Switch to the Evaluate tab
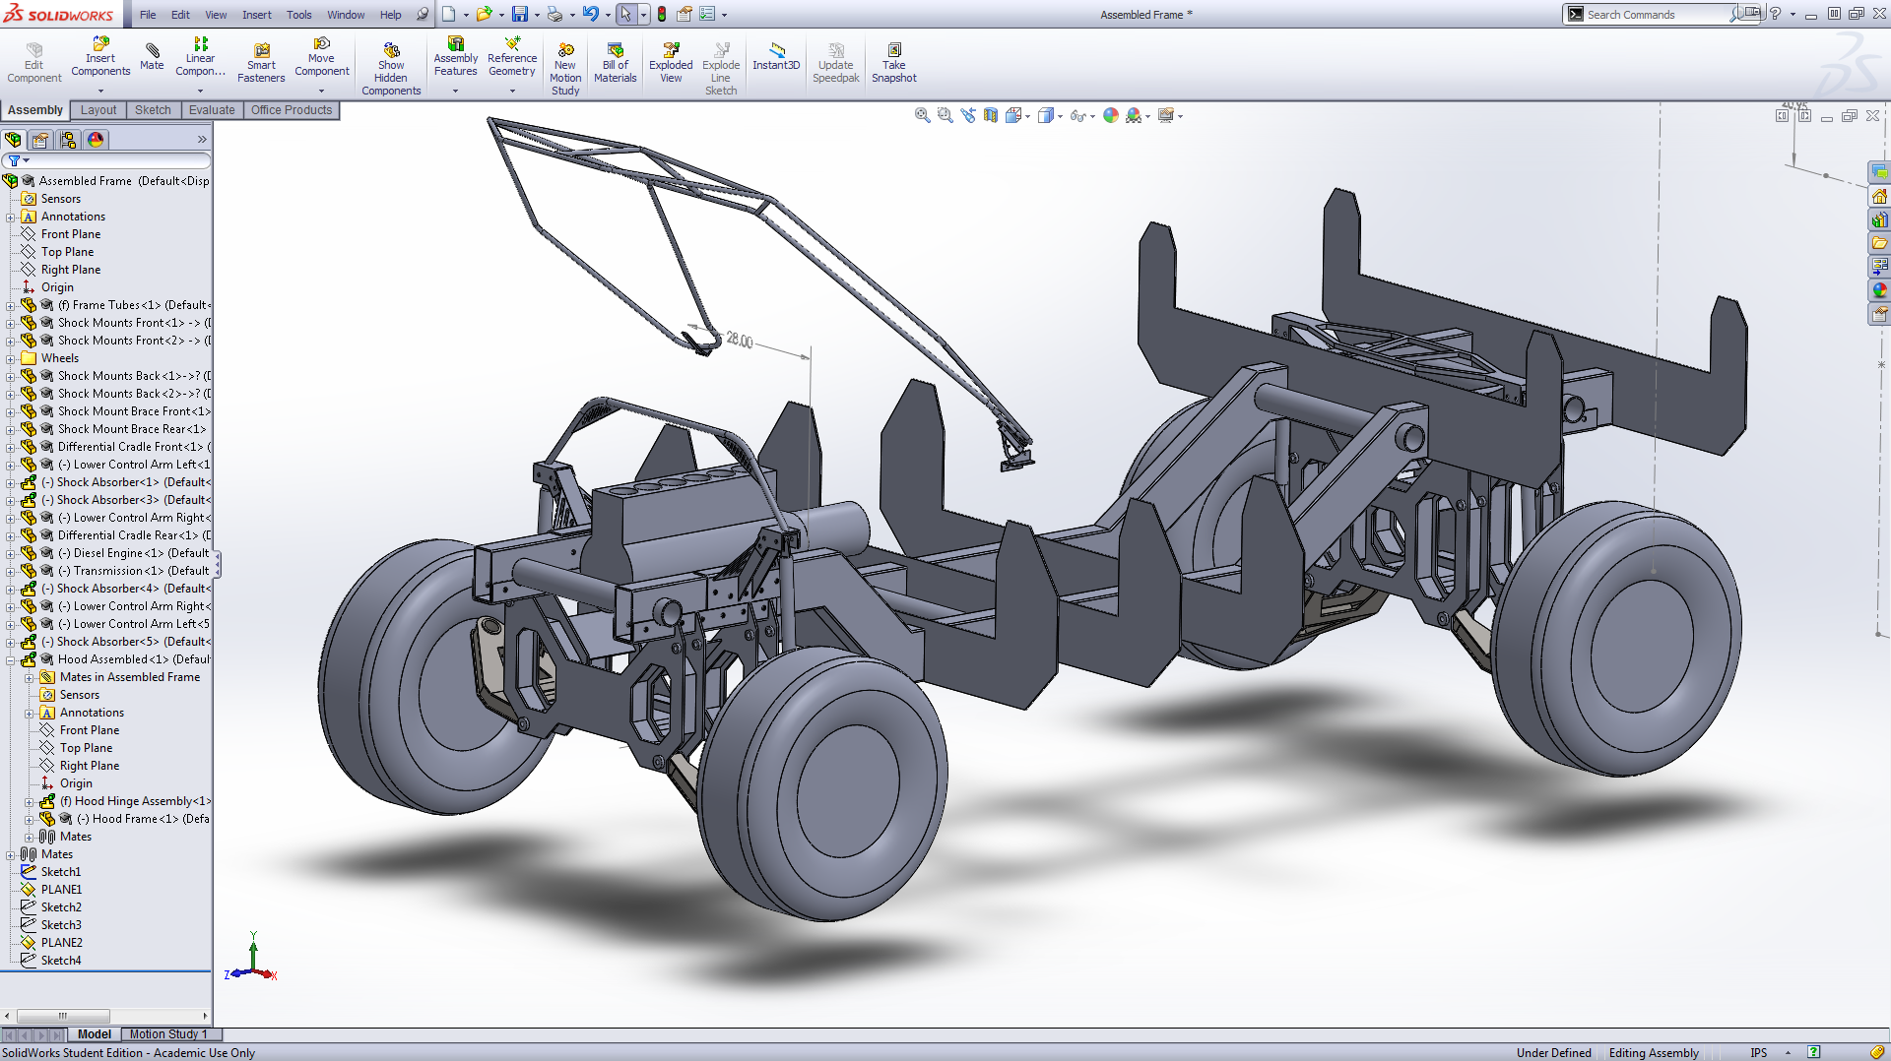This screenshot has height=1061, width=1891. 212,110
